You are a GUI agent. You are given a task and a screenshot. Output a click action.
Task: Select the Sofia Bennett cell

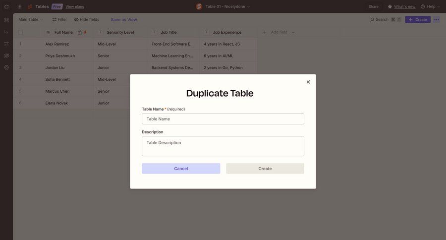67,79
